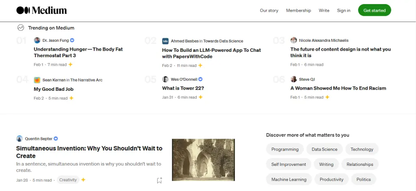Click the green Get started button
416x191 pixels.
tap(374, 10)
